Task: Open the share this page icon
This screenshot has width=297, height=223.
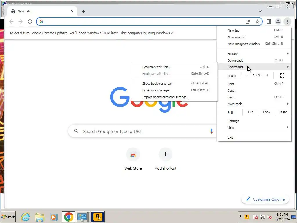Action: pos(248,21)
